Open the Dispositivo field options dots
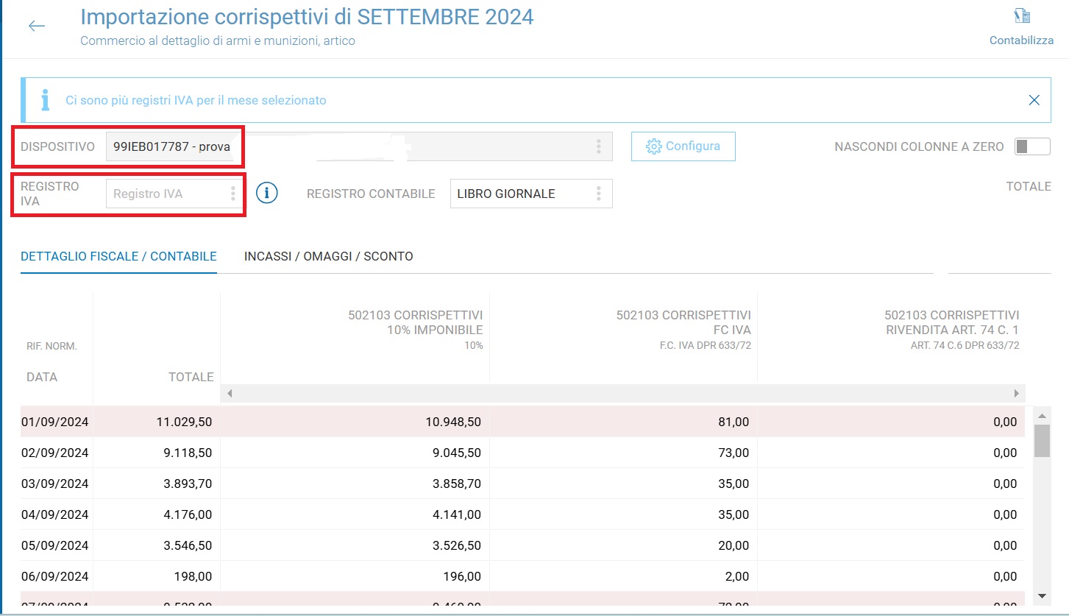 (x=599, y=146)
